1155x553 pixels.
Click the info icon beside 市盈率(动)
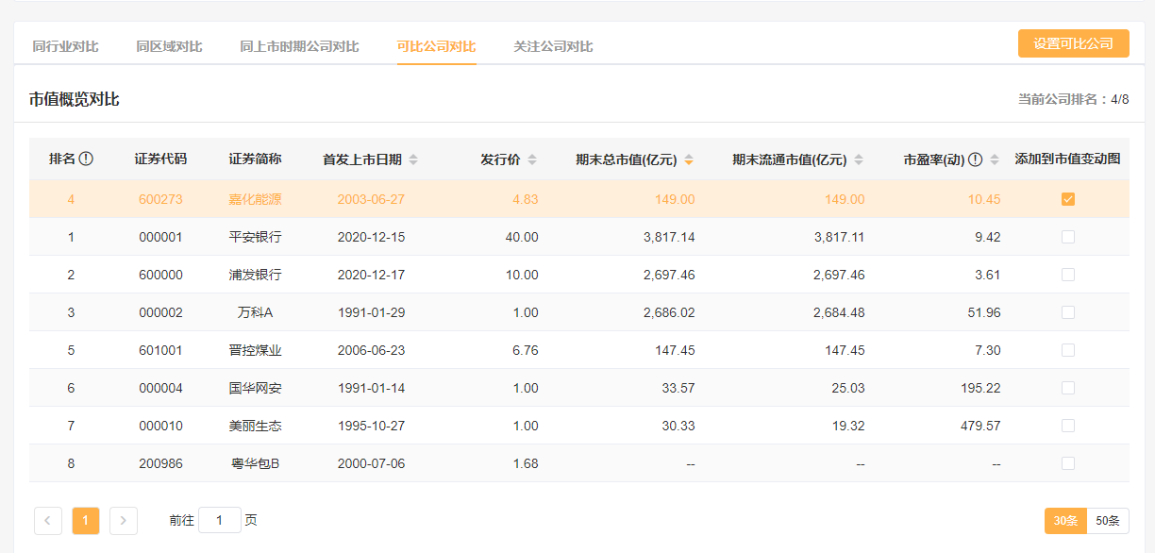click(976, 159)
